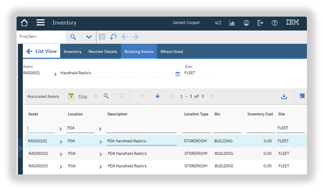
Task: Go to previous page arrow of Associated Assets
Action: (173, 96)
